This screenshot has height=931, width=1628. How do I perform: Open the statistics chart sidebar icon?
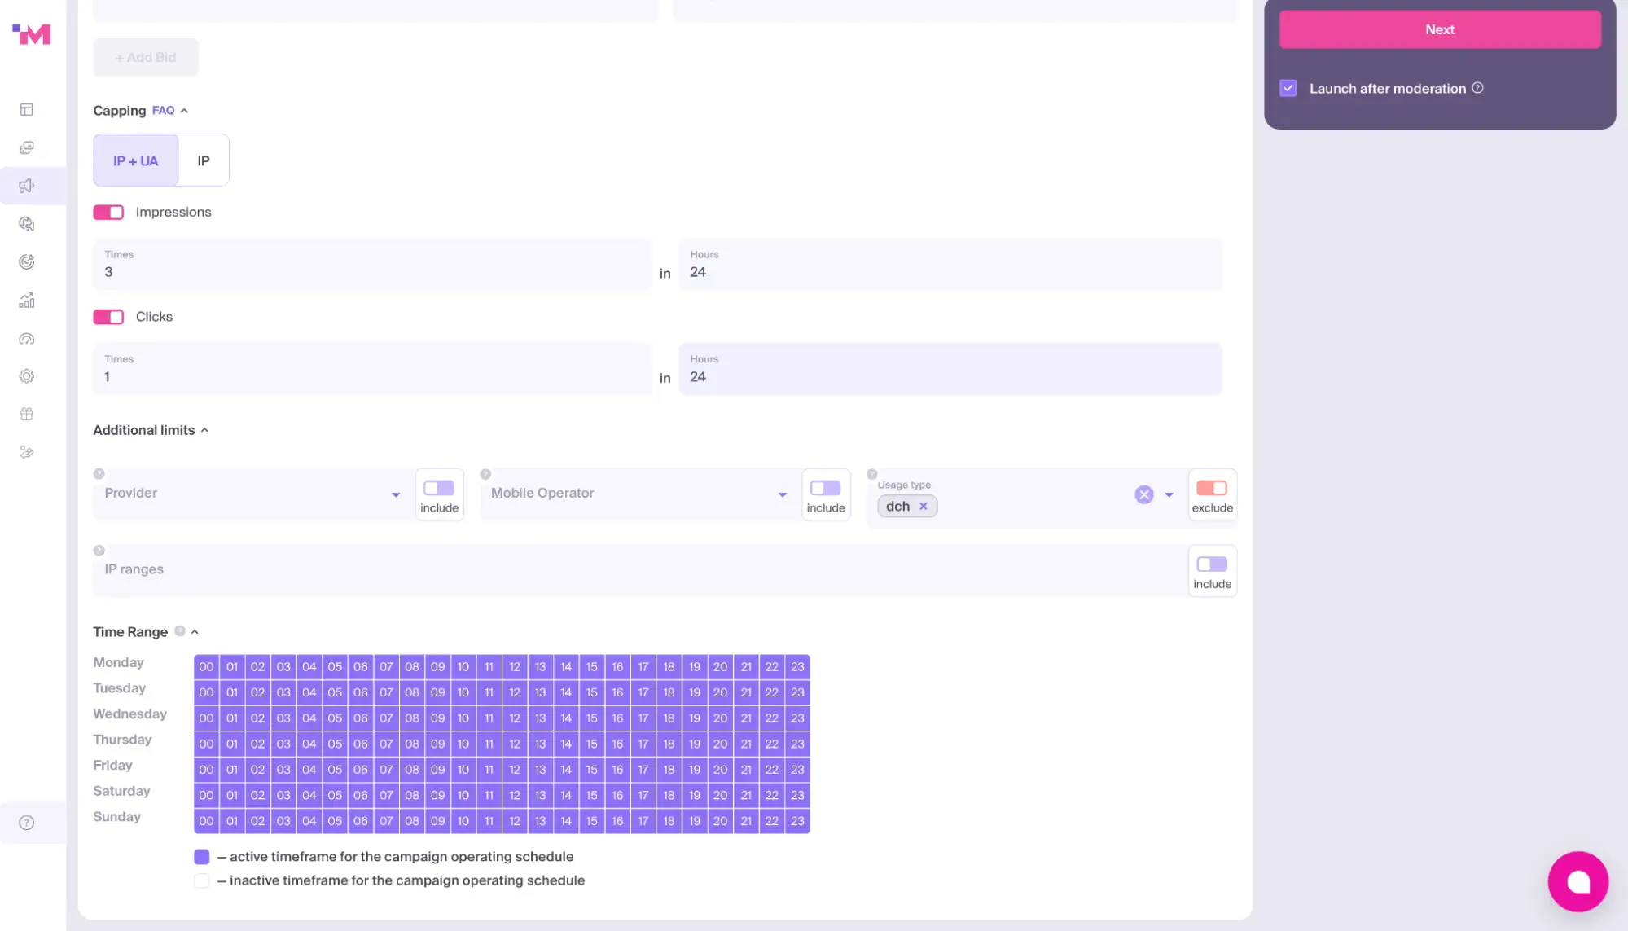click(x=27, y=301)
